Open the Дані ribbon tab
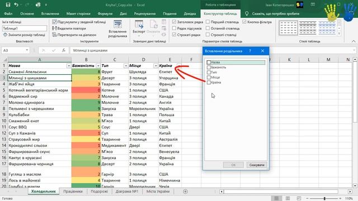358x201 pixels. 123,13
